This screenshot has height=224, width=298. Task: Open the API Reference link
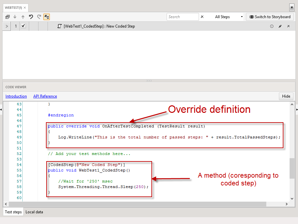45,96
